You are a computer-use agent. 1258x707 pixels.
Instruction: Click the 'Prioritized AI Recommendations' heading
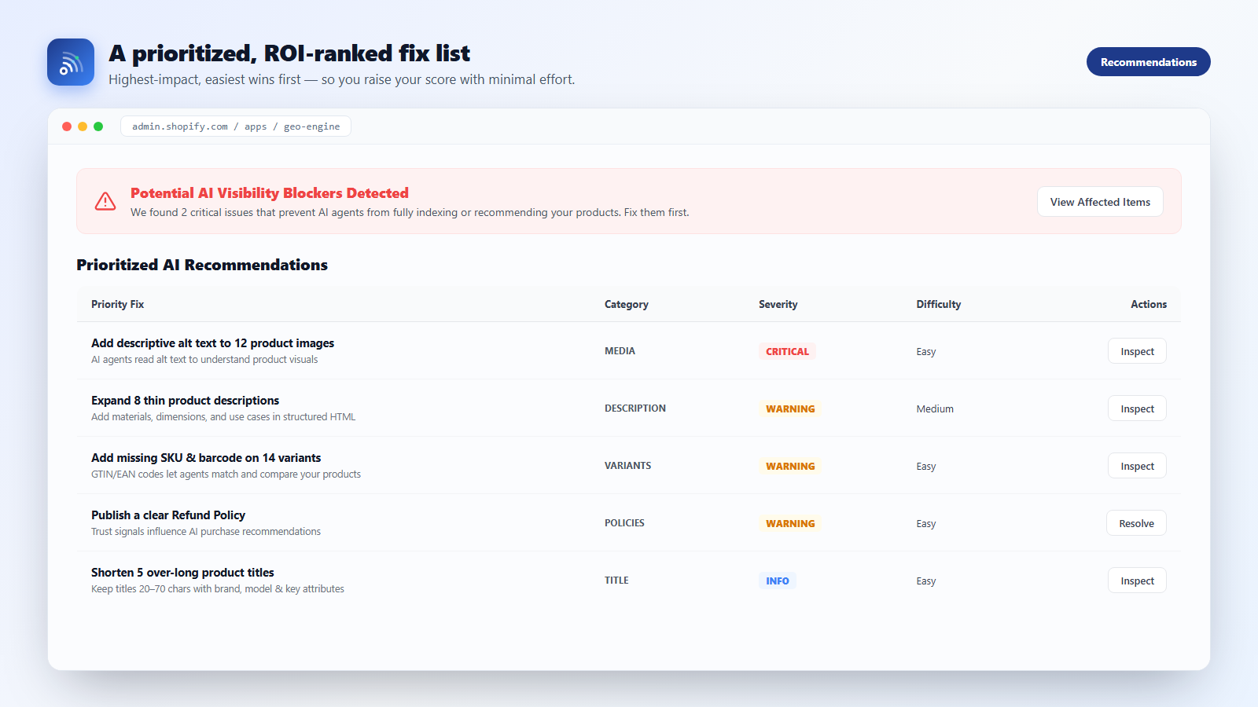click(x=202, y=265)
